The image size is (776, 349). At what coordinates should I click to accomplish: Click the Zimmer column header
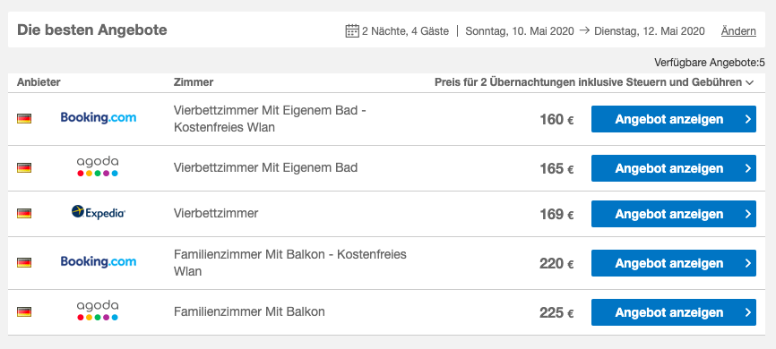(x=194, y=82)
